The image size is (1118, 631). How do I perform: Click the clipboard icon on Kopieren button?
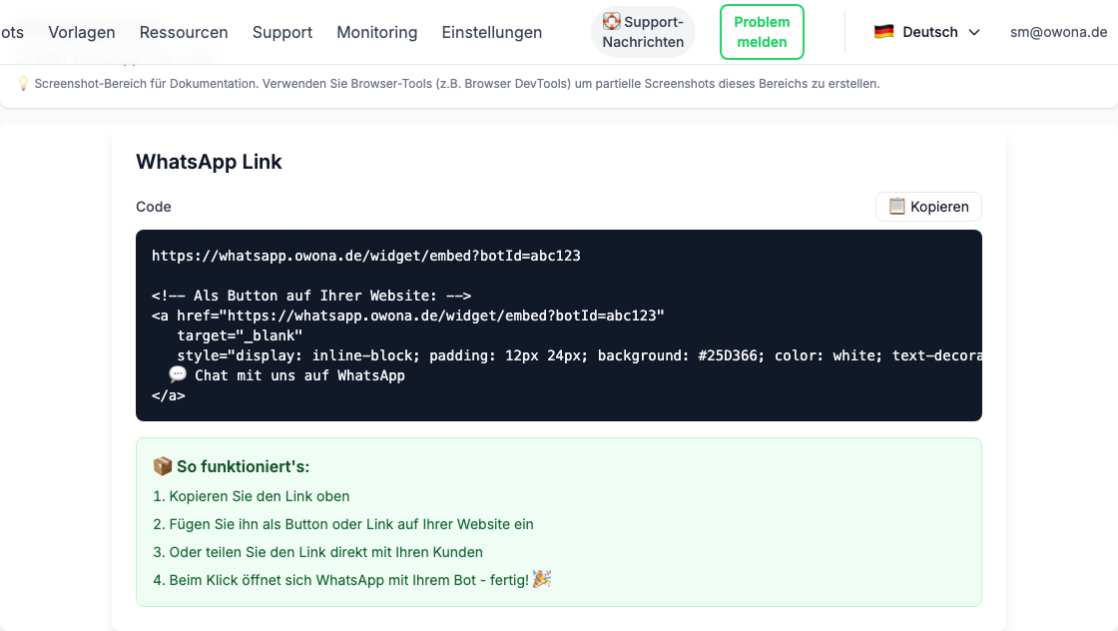(x=896, y=207)
